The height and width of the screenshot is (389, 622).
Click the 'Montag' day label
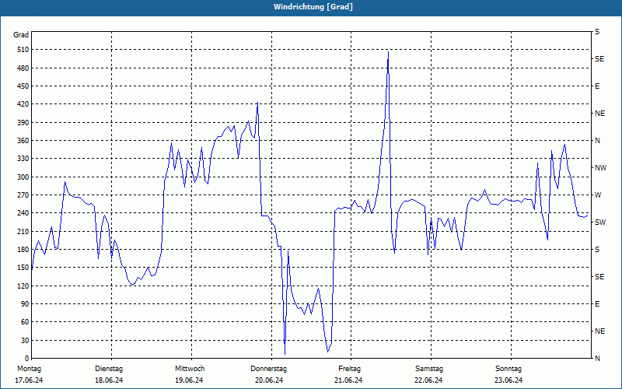[30, 369]
